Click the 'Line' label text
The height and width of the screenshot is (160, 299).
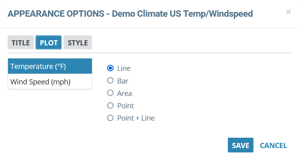[x=124, y=68]
